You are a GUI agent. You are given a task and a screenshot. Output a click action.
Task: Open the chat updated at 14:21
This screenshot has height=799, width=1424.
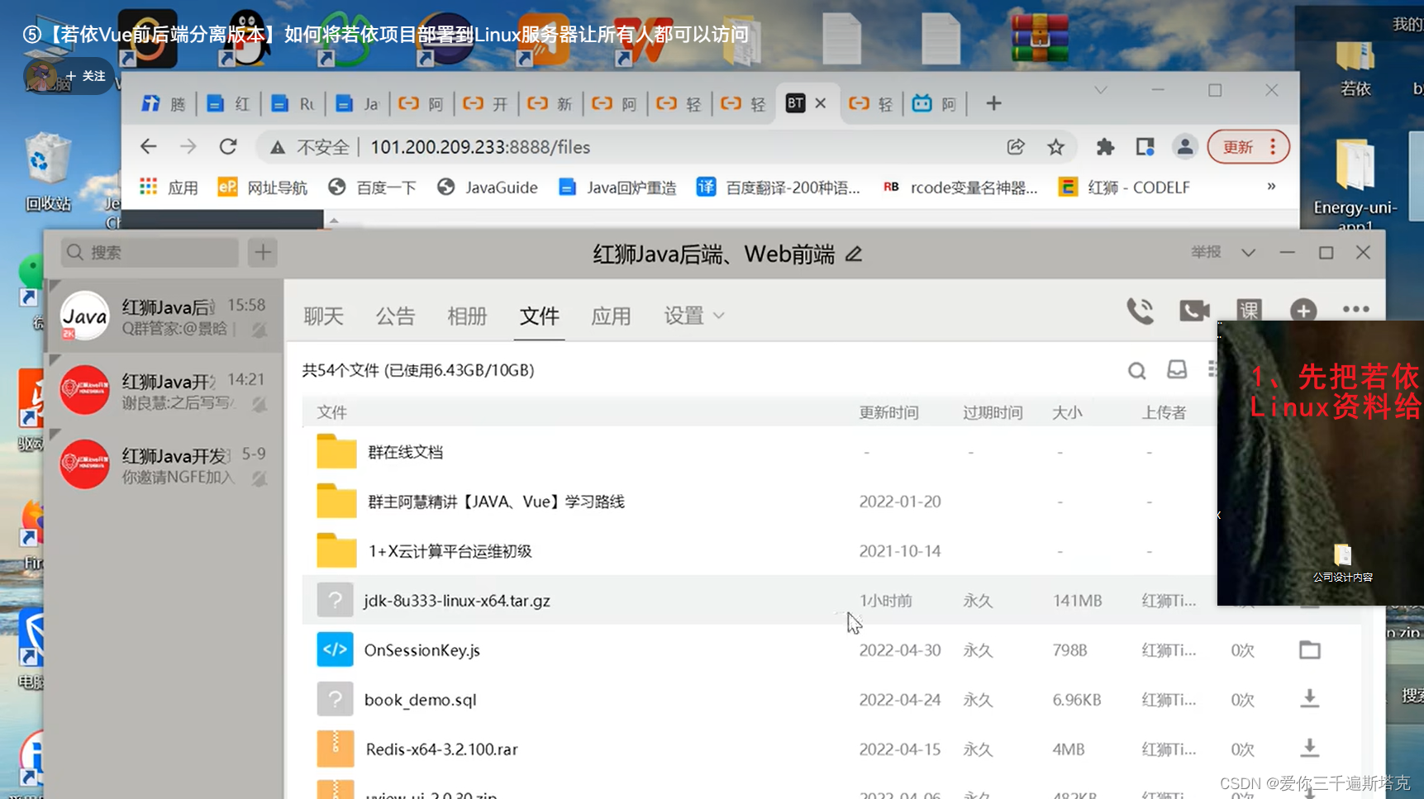click(x=164, y=391)
